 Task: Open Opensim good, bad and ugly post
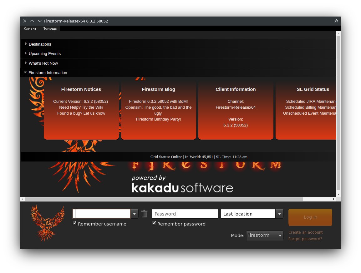tap(158, 110)
